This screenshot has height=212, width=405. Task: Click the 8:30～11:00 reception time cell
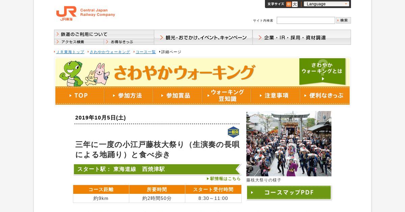(213, 199)
